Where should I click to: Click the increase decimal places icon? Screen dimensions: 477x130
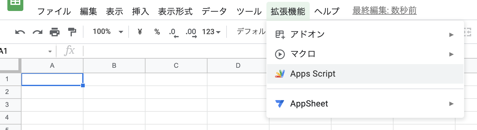[191, 32]
